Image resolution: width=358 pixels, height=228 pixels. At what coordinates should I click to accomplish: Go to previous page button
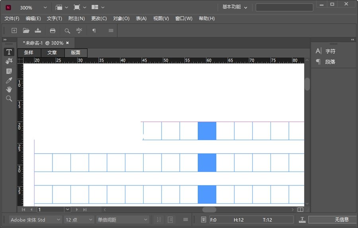coord(31,209)
